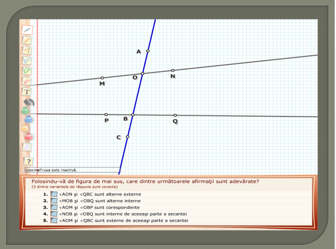Pick the set square triangle tool

pyautogui.click(x=27, y=60)
